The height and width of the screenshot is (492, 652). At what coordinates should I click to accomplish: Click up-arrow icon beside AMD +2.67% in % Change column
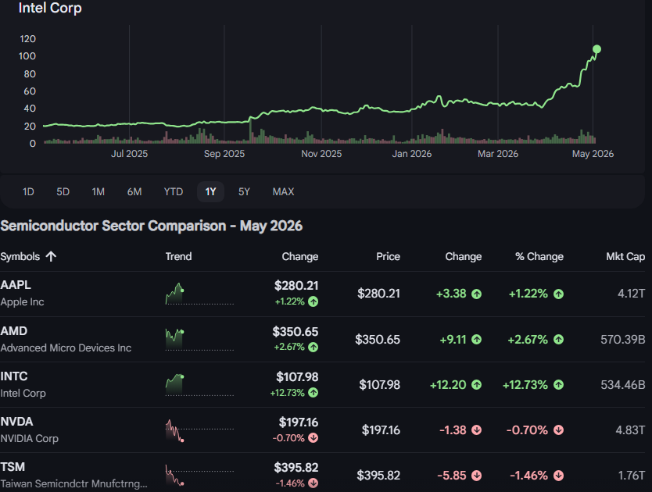(558, 340)
